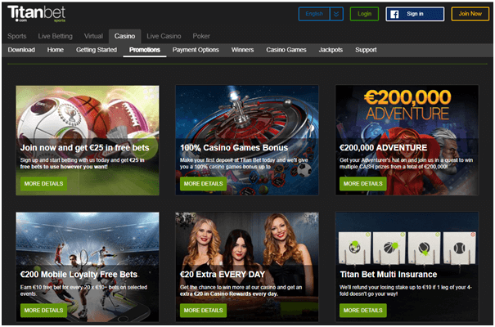This screenshot has height=327, width=495.
Task: Open Getting Started page
Action: 97,50
